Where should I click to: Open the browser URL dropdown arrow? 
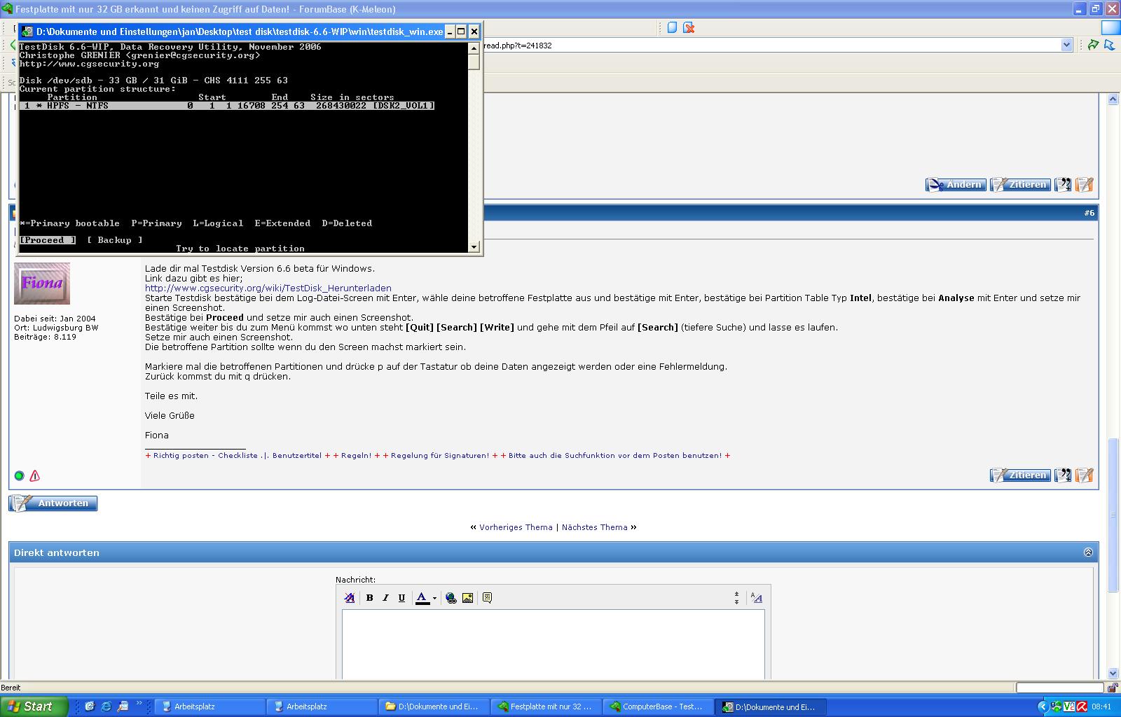1066,45
